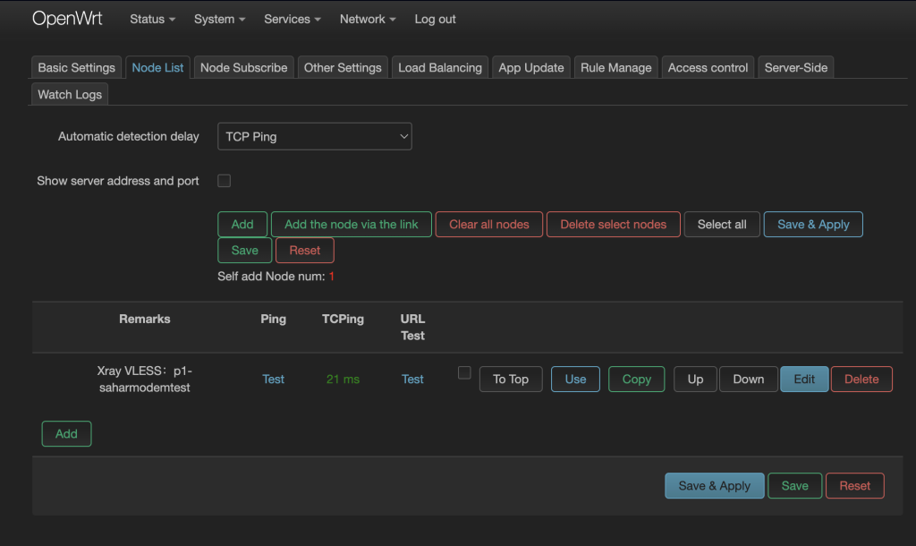The width and height of the screenshot is (916, 546).
Task: Enable Show server address and port checkbox
Action: pos(225,181)
